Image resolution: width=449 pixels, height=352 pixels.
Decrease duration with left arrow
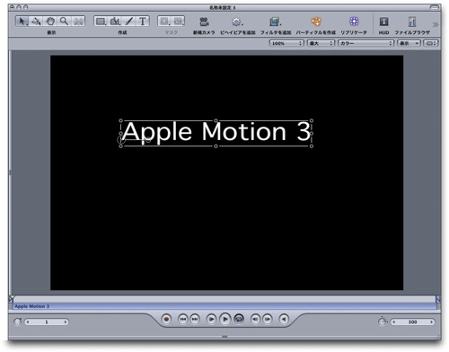394,322
